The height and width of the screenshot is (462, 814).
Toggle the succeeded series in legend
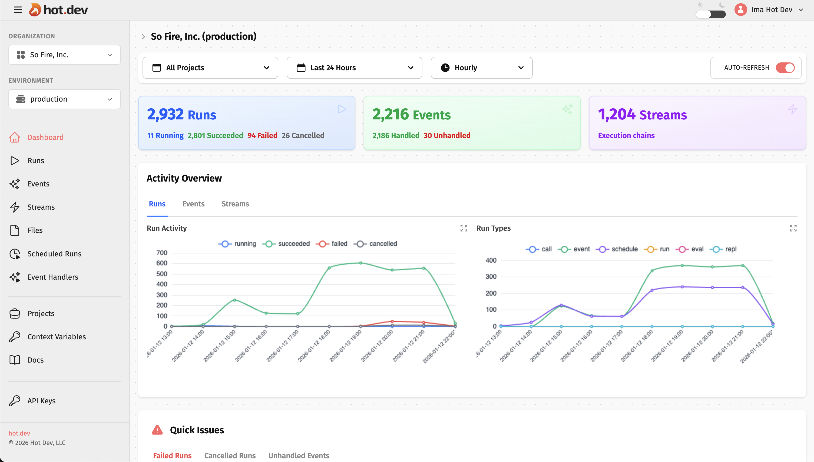point(286,244)
